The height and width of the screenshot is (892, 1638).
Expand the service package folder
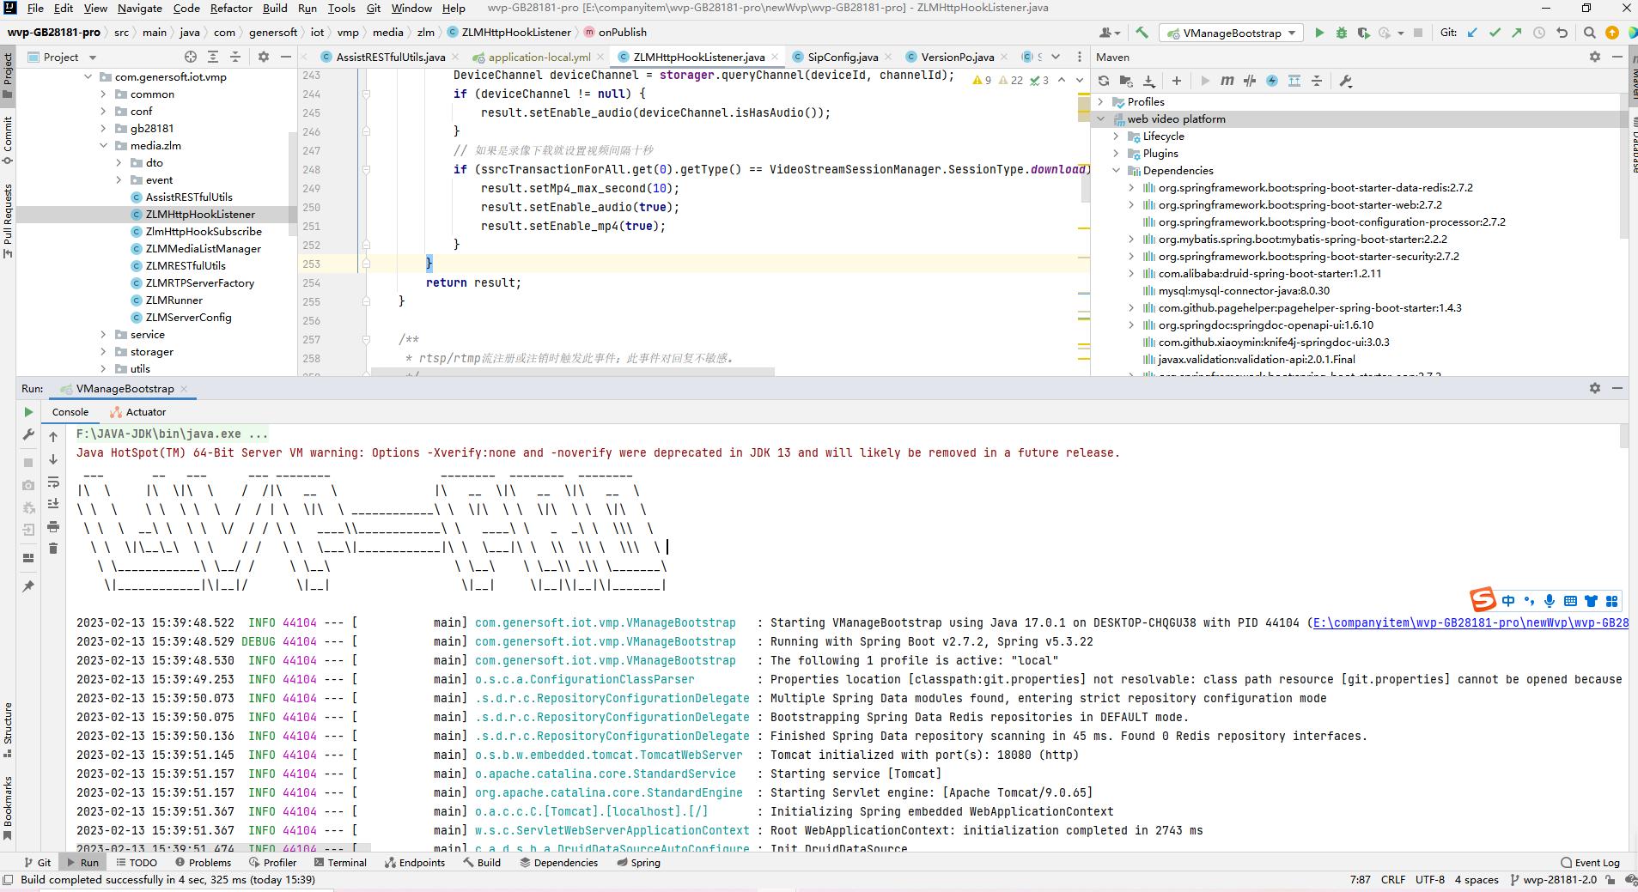click(104, 334)
